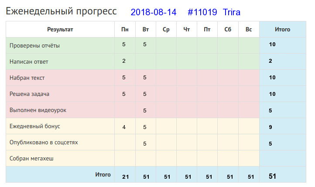Click the 2018-08-14 date link
Image resolution: width=315 pixels, height=187 pixels.
[x=154, y=12]
